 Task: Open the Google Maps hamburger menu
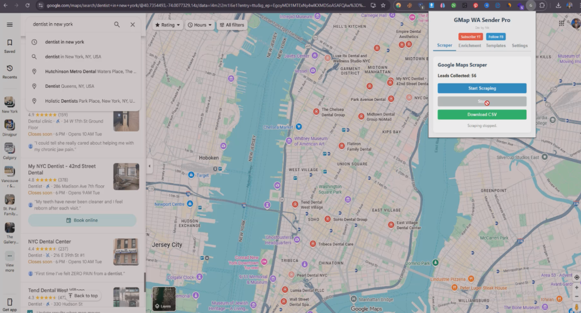[10, 24]
